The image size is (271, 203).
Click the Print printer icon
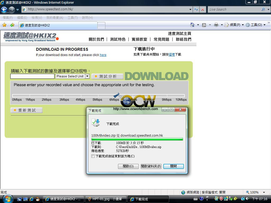coord(216,25)
